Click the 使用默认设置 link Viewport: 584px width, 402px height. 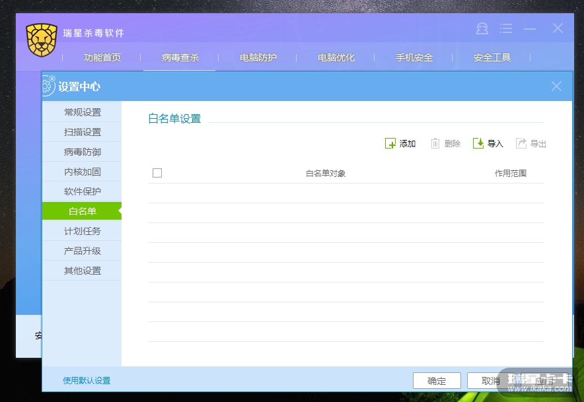(87, 380)
